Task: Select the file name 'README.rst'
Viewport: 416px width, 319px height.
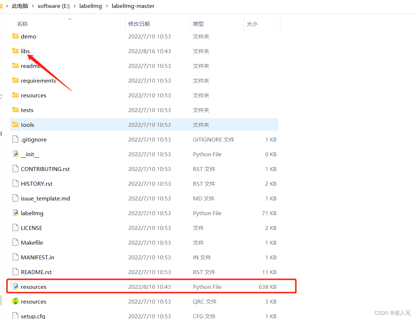Action: (36, 272)
